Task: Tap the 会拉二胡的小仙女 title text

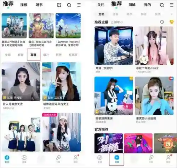Action: (147, 68)
